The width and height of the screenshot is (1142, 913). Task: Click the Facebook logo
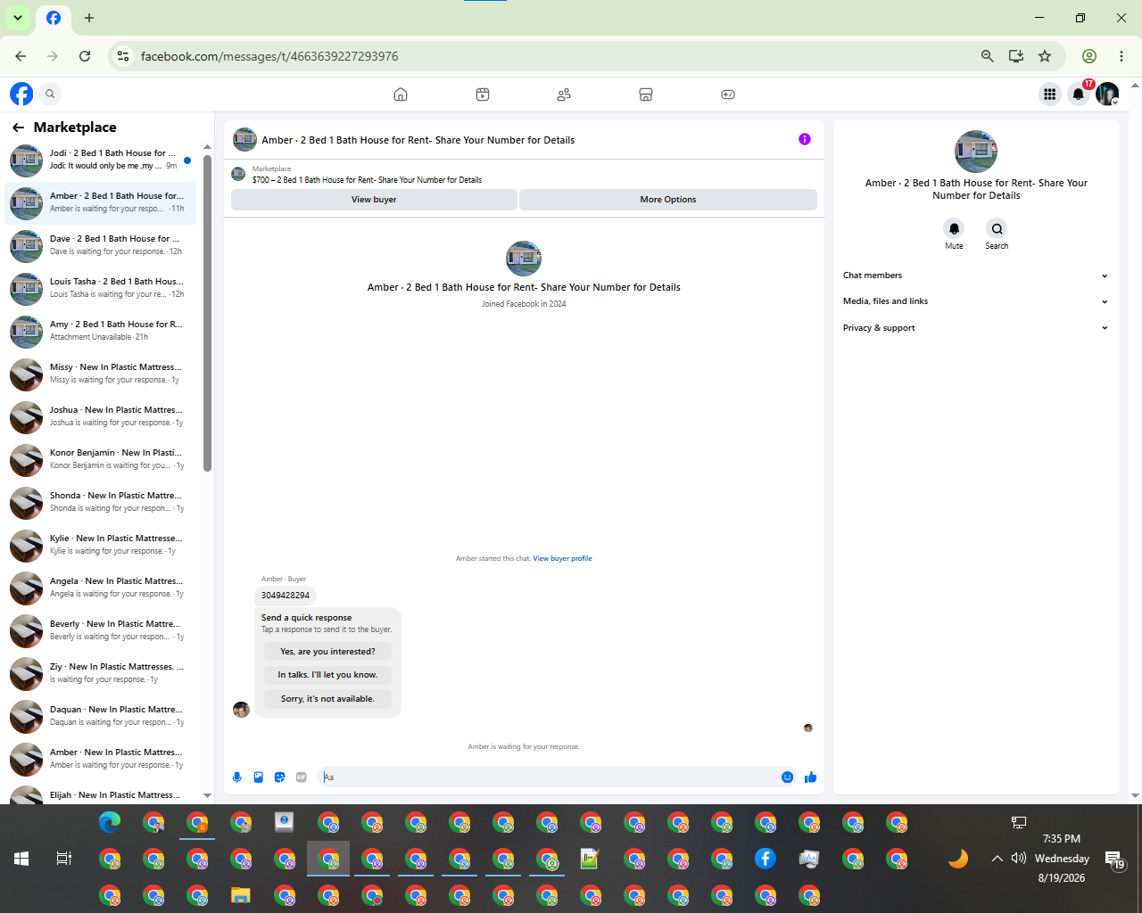pos(21,94)
